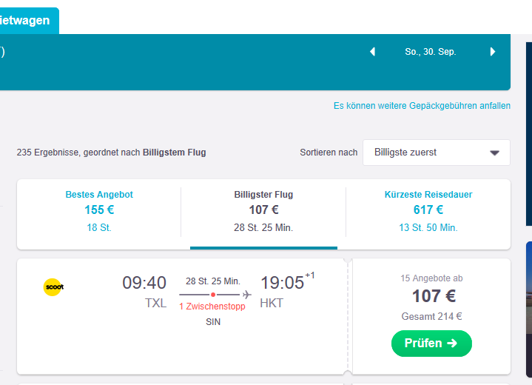This screenshot has width=532, height=385.
Task: Click the arrival time 19:05
Action: 283,283
